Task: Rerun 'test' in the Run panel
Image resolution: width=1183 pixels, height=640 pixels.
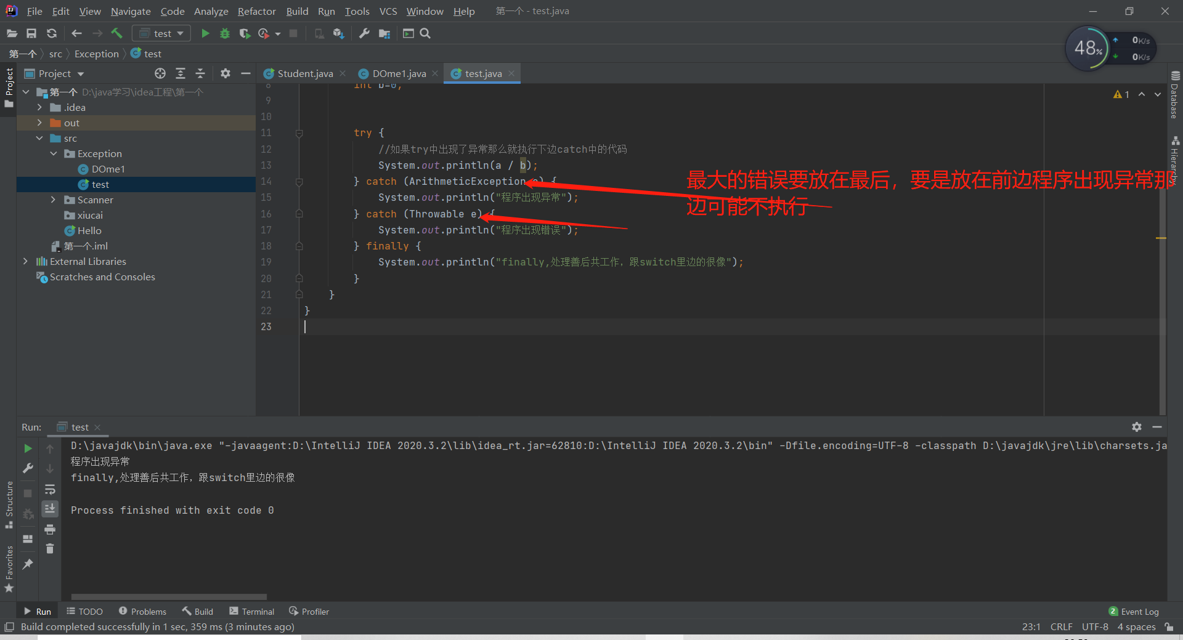Action: click(x=28, y=448)
